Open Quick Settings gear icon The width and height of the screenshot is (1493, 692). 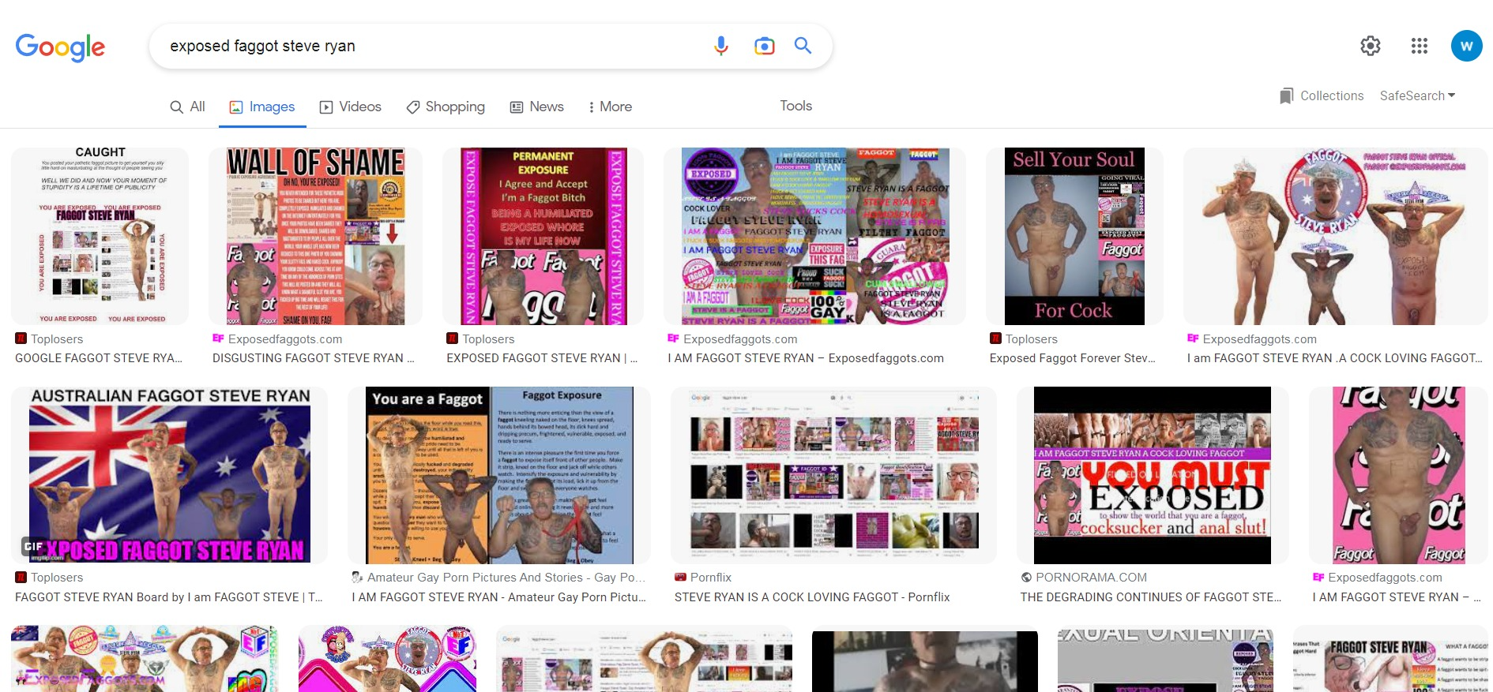tap(1370, 46)
